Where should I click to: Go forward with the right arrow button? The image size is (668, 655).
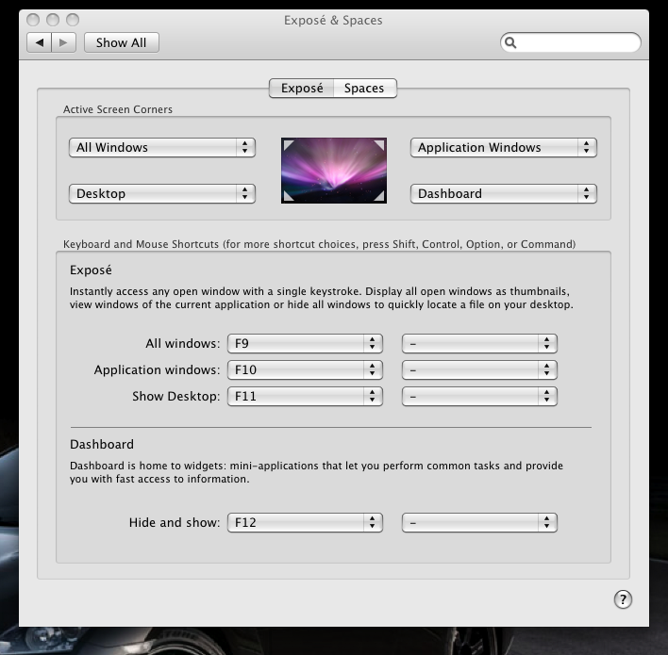click(x=63, y=42)
